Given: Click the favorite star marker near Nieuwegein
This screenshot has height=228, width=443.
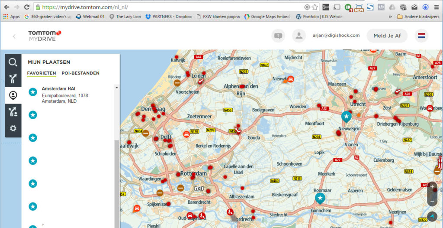Looking at the screenshot, I should tap(347, 117).
